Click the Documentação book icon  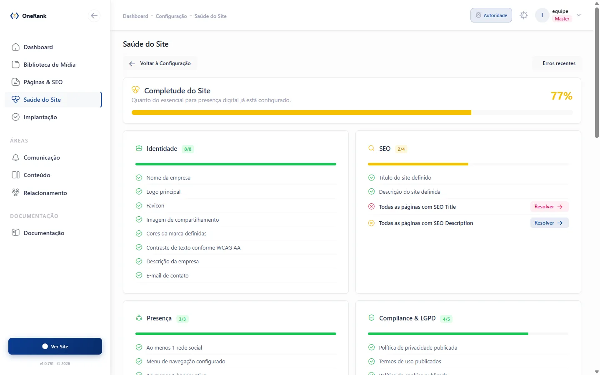[15, 233]
